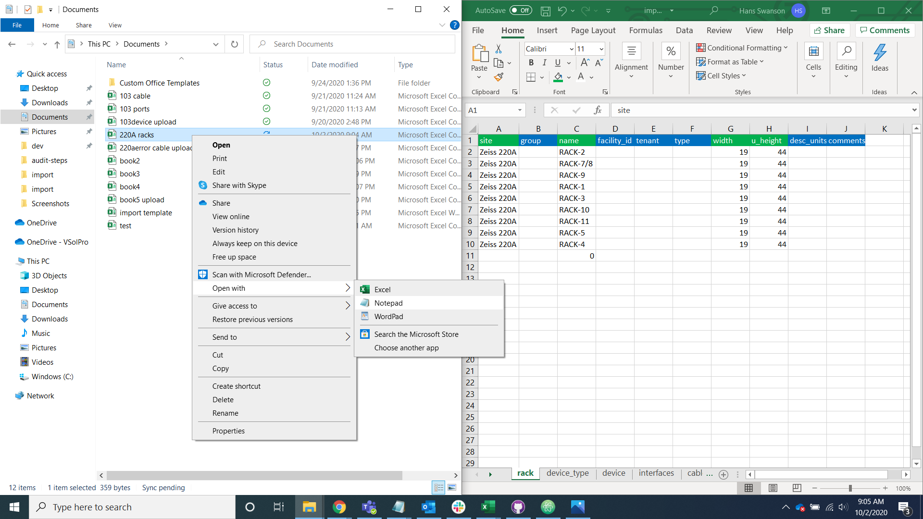Click Downloads under Quick access
The width and height of the screenshot is (923, 519).
click(50, 103)
